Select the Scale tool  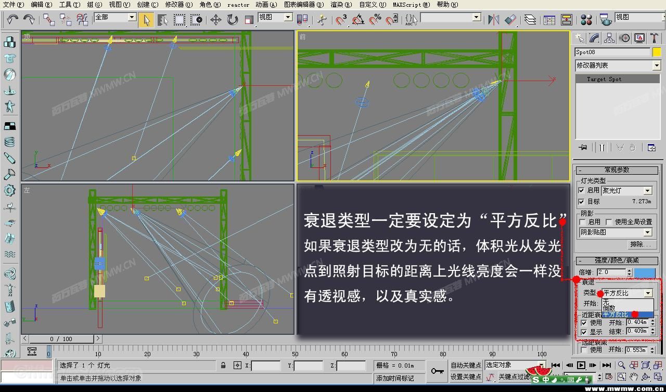point(249,20)
